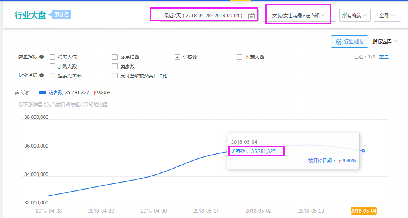The height and width of the screenshot is (218, 408).
Task: Enable the 收藏人数 checkbox
Action: tap(240, 57)
